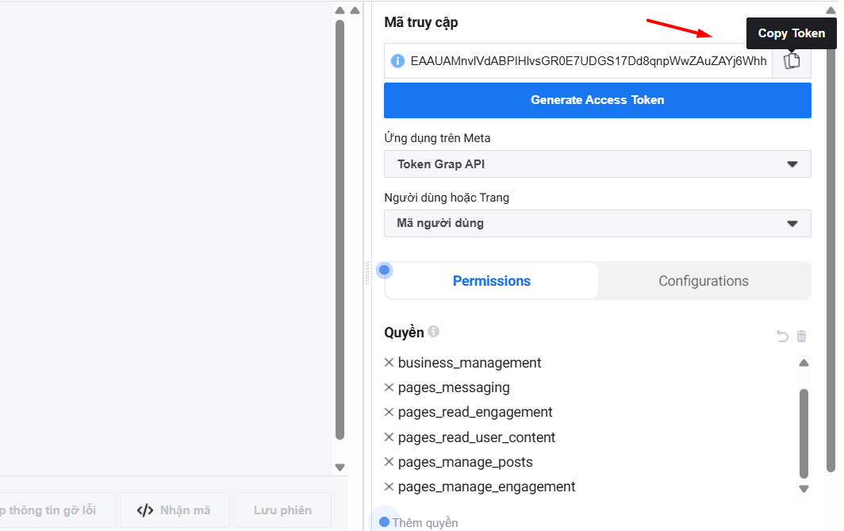Click the panel splitter drag handle

coord(367,273)
